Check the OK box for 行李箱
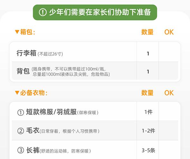This screenshot has width=190, height=159. click(x=169, y=53)
